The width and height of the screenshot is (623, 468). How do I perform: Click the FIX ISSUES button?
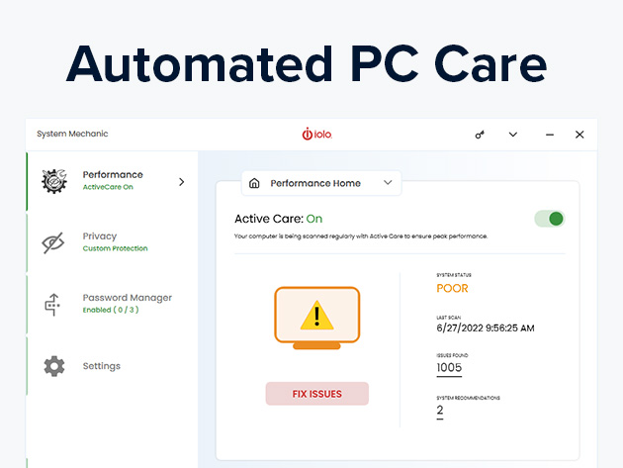click(x=317, y=394)
